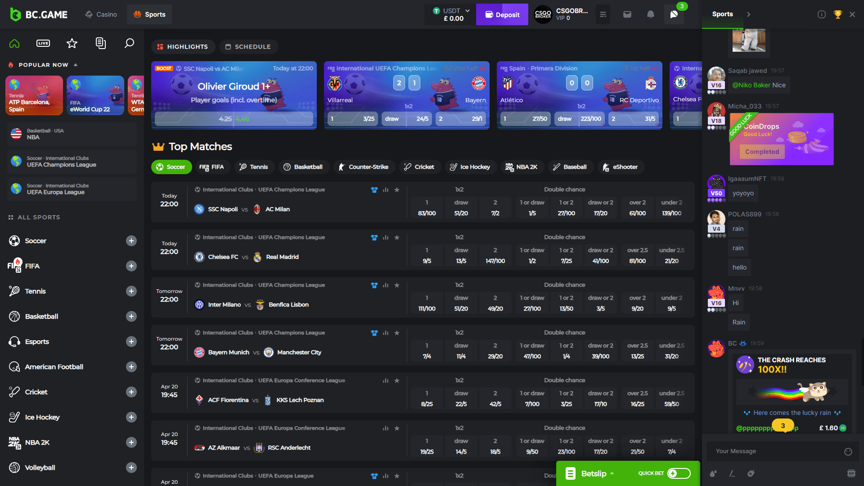Screen dimensions: 864x486
Task: Open emoji picker in message box
Action: click(848, 451)
